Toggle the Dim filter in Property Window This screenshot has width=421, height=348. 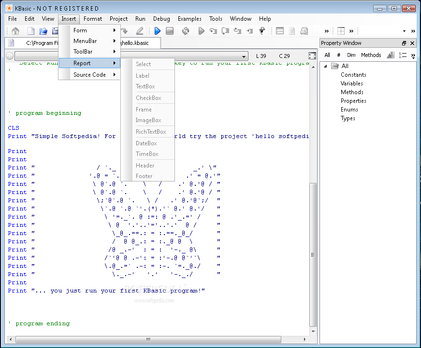tap(351, 55)
